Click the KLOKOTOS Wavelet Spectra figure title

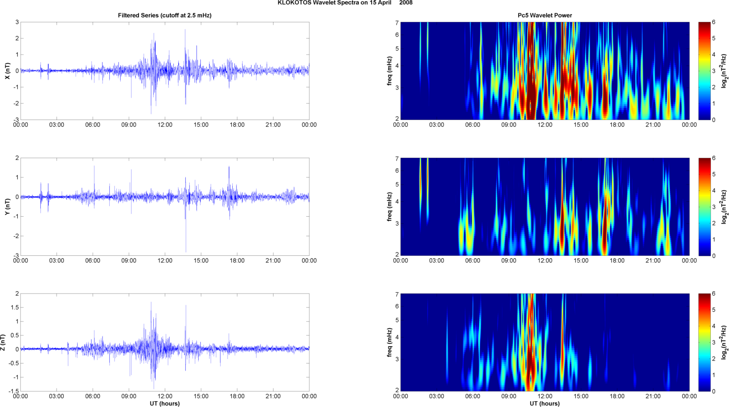(x=345, y=3)
